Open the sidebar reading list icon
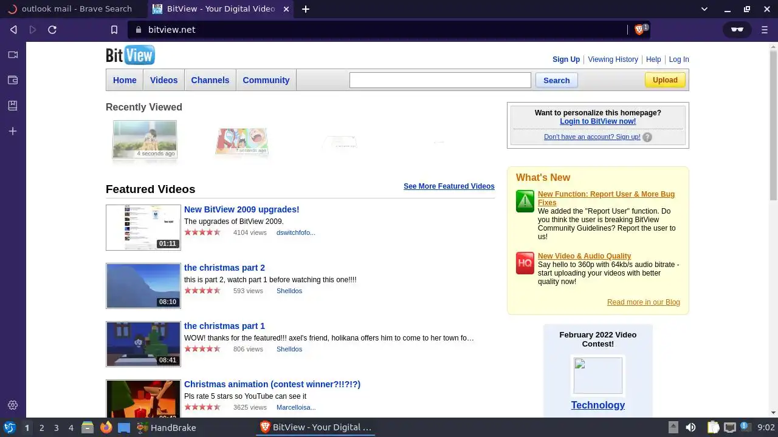Screen dimensions: 778x437 (13, 106)
